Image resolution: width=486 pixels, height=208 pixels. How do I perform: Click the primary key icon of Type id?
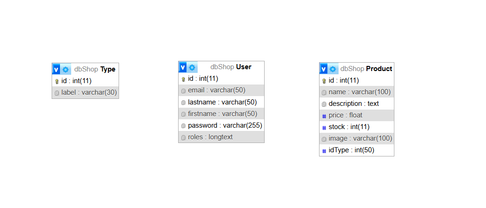(x=57, y=81)
